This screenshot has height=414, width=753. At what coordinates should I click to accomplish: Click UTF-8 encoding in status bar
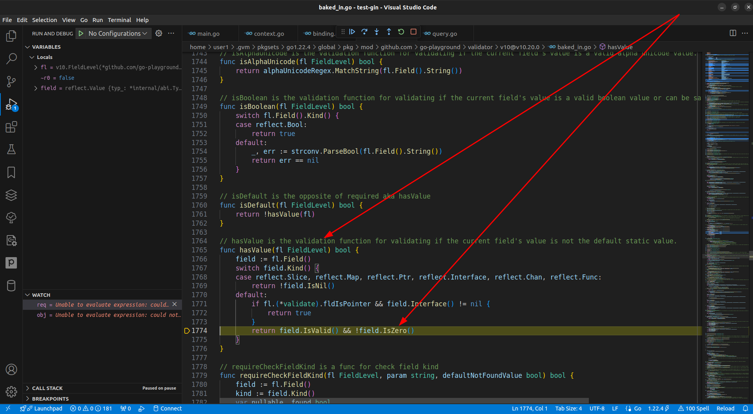(x=597, y=408)
